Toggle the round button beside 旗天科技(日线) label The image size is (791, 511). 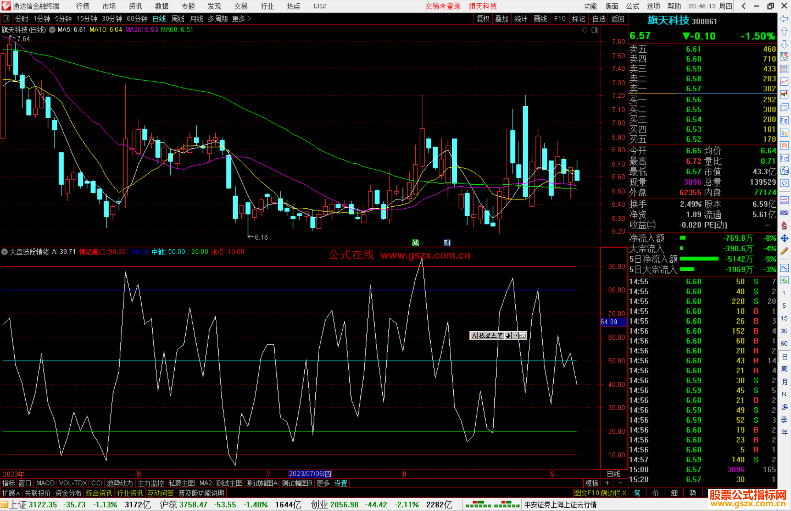coord(52,30)
